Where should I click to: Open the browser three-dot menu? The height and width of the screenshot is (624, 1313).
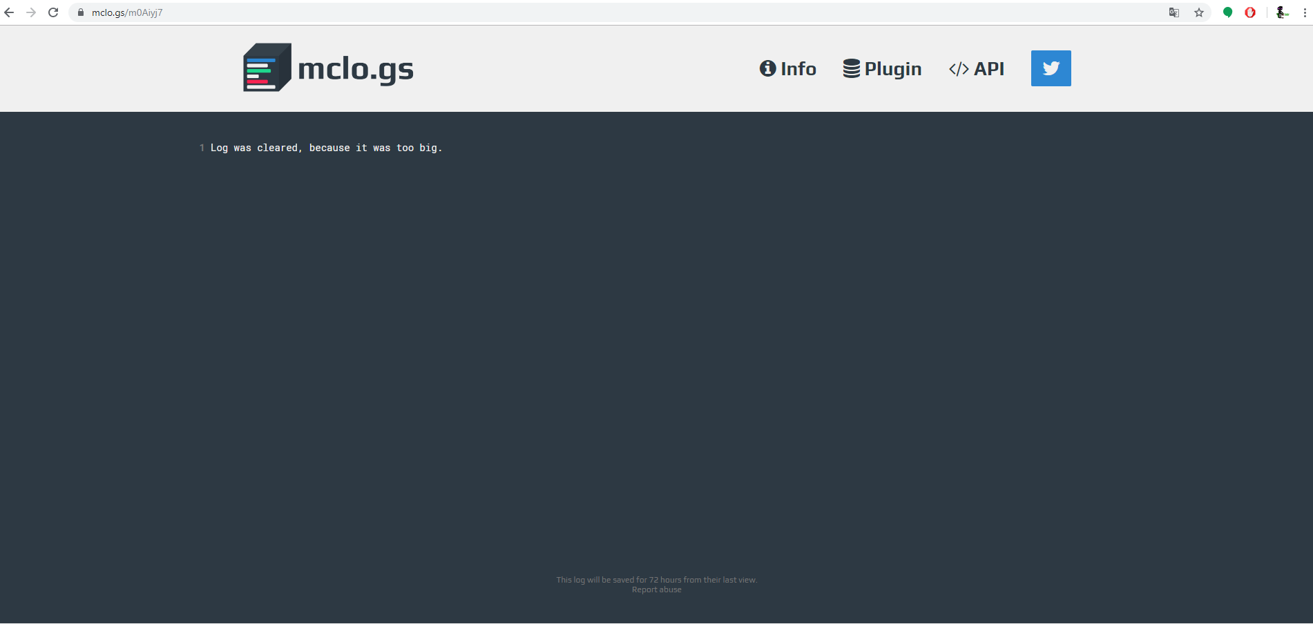1305,12
